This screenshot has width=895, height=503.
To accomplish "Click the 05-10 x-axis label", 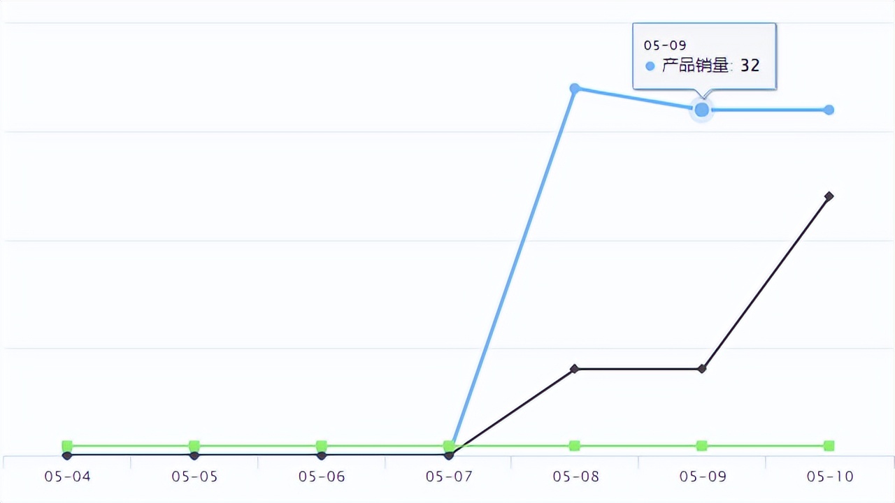I will pos(830,477).
